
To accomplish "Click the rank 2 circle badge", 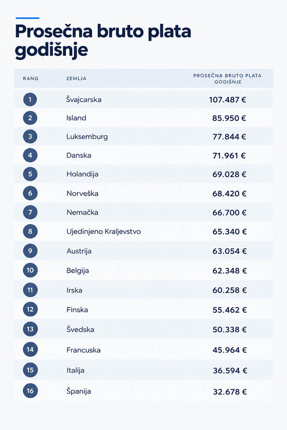I will [30, 118].
